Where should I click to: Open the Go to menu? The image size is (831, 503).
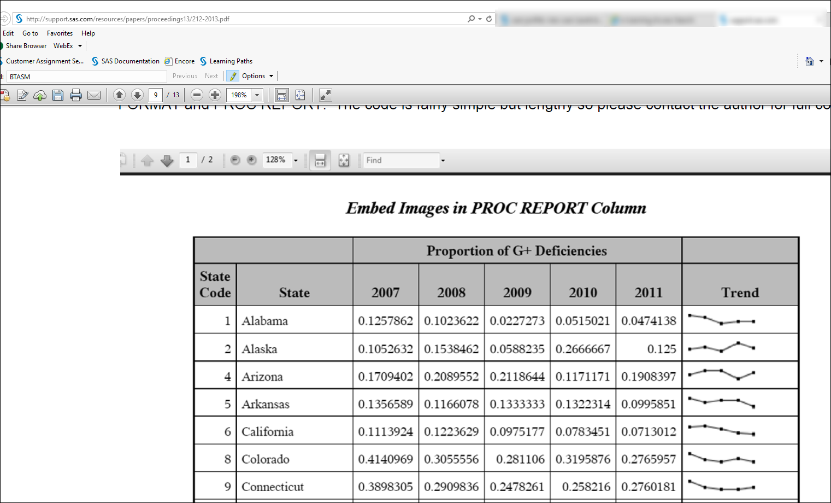point(30,33)
